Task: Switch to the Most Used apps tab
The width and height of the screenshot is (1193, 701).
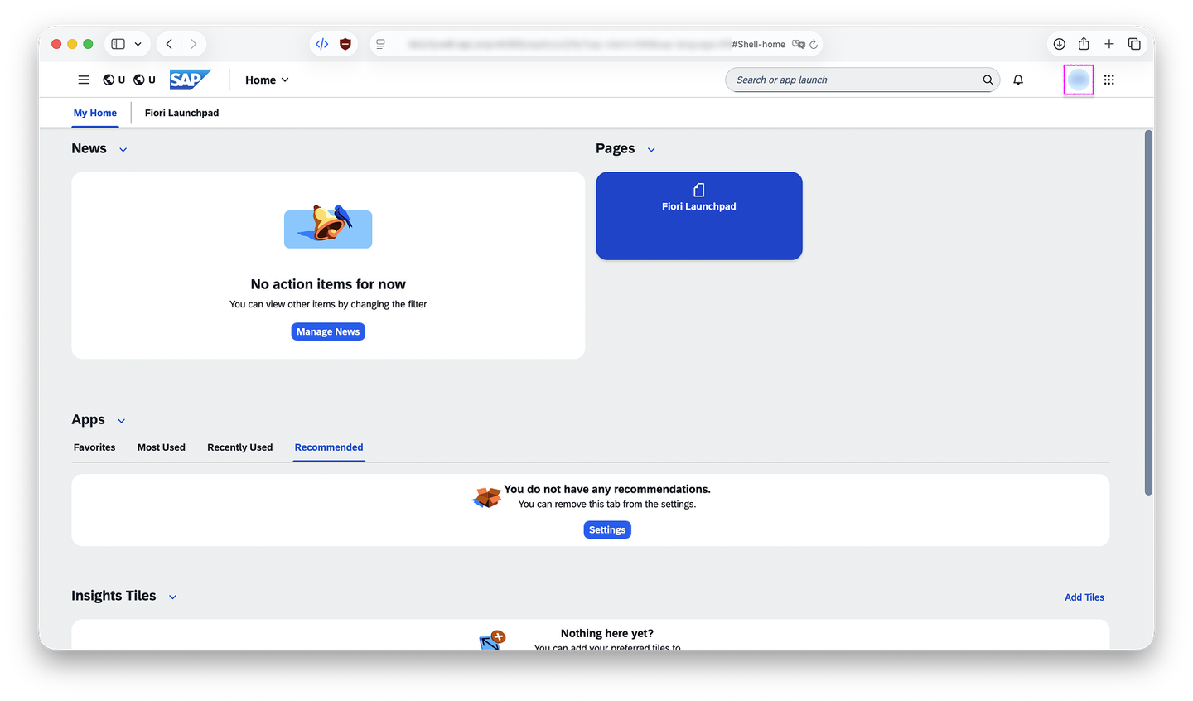Action: tap(162, 447)
